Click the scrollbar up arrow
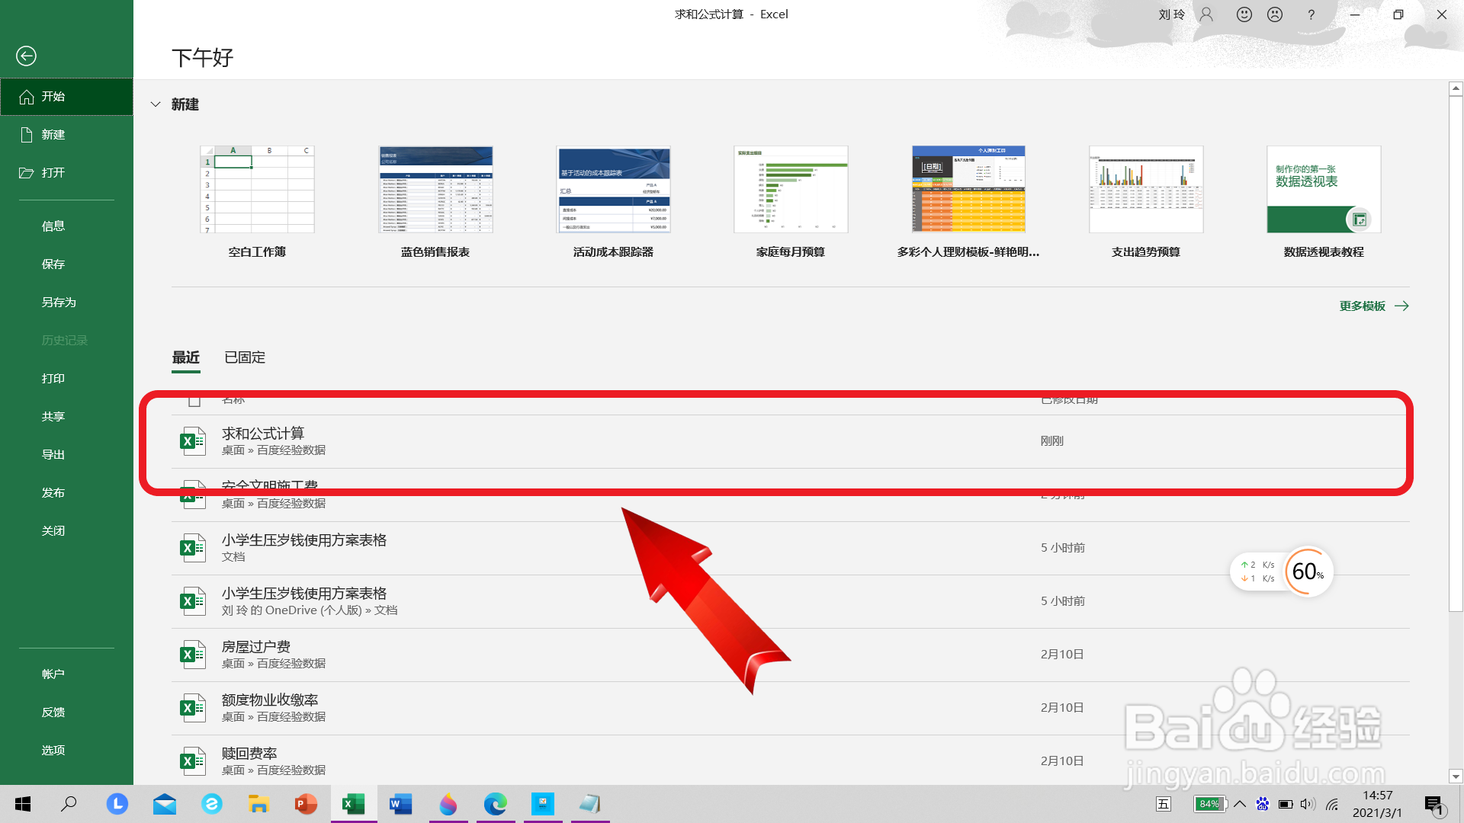Viewport: 1464px width, 823px height. [1456, 88]
